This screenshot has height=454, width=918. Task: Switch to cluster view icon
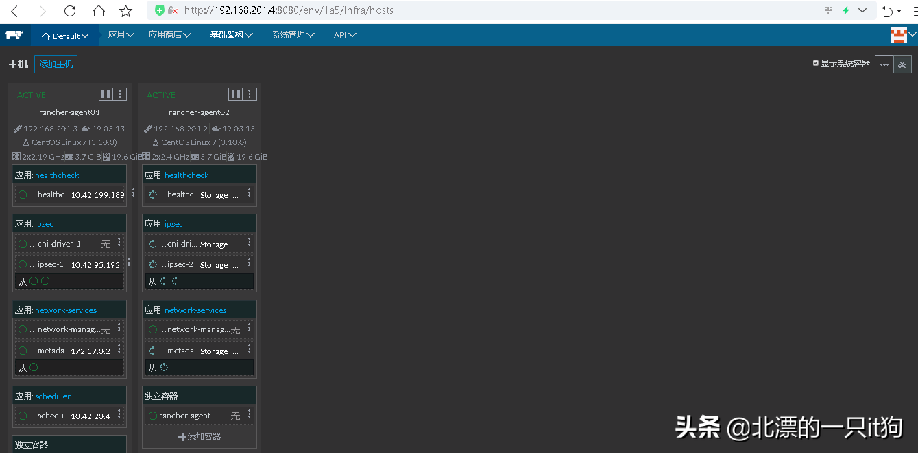(902, 64)
